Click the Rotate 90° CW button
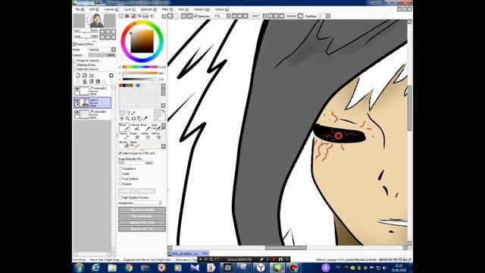 [x=142, y=229]
